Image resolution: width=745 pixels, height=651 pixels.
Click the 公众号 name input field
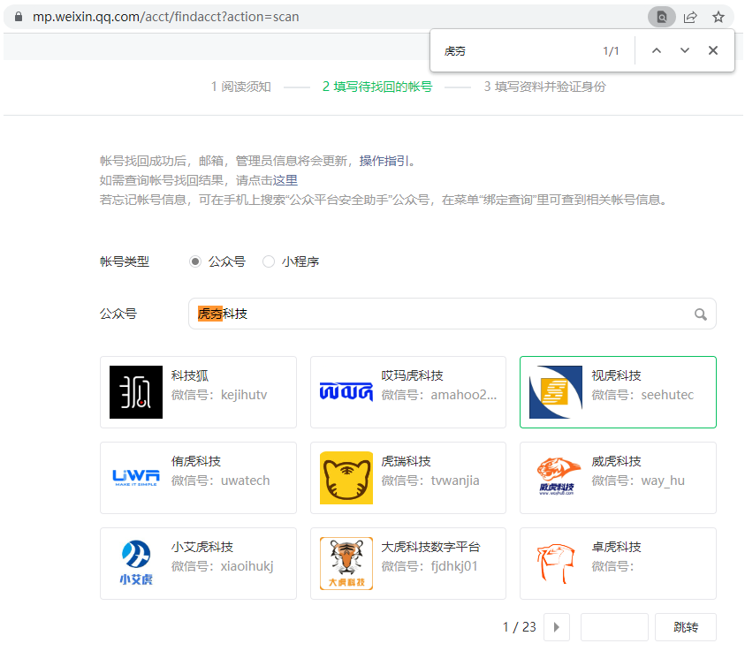[x=452, y=314]
